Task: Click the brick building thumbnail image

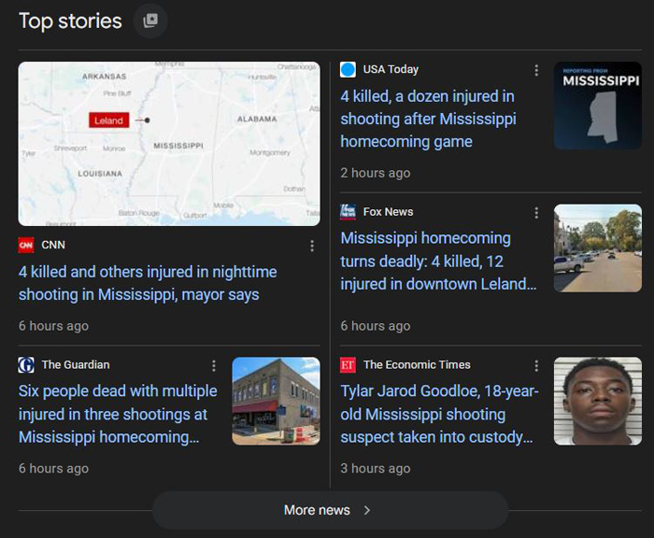Action: point(276,401)
